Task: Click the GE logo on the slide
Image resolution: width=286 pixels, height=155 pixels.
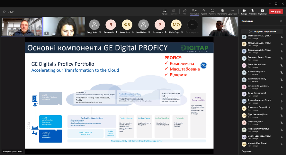Action: pos(204,66)
